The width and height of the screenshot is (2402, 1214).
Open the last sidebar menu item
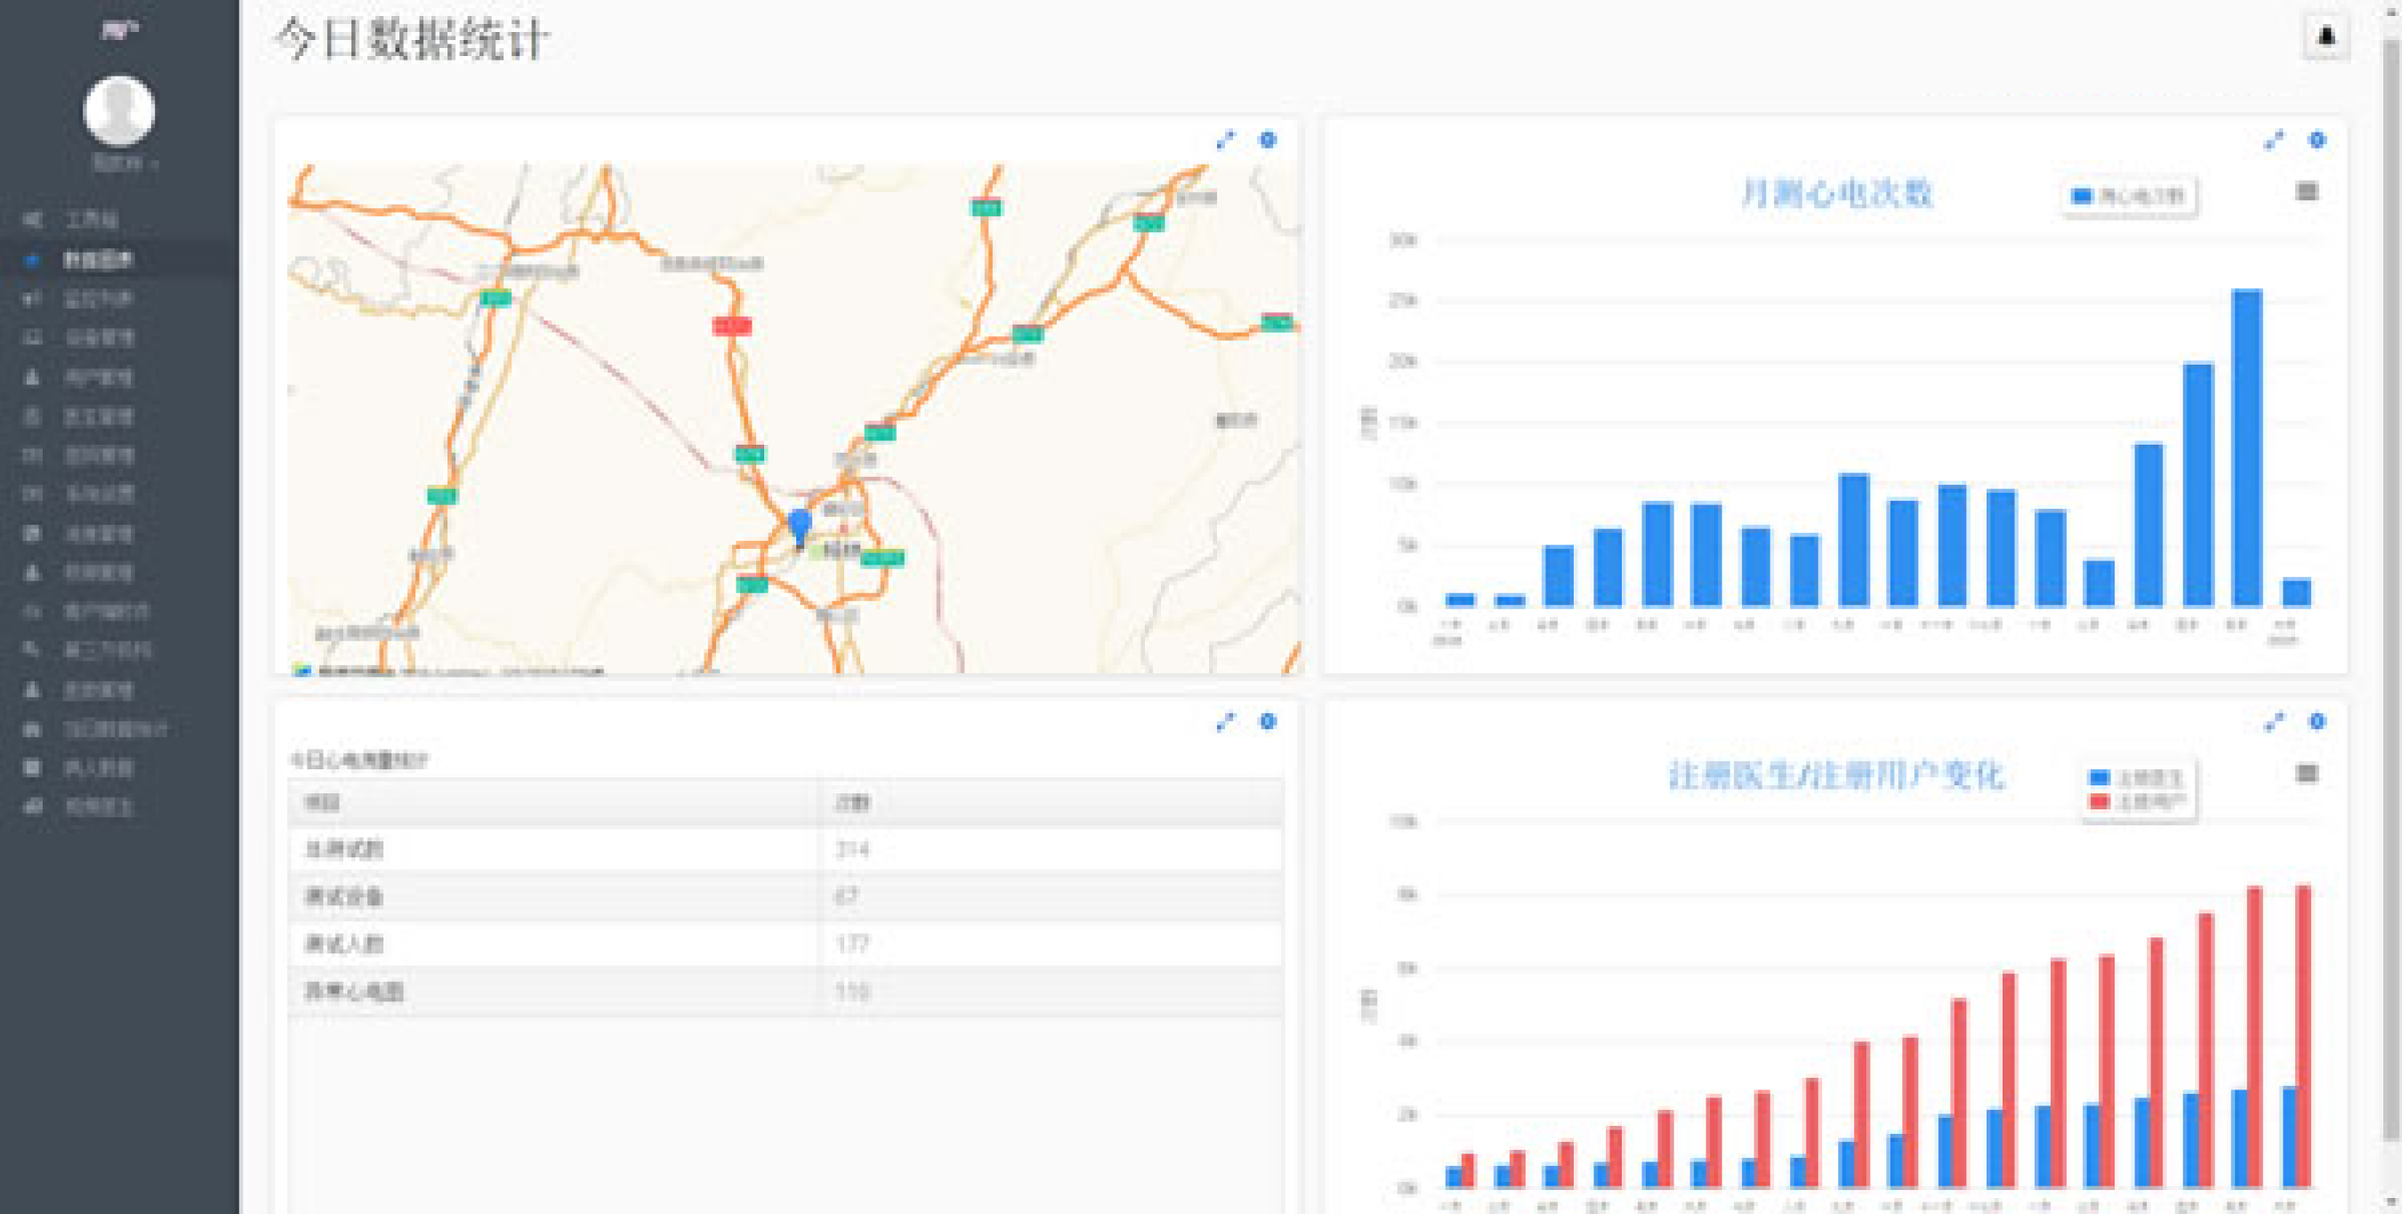(x=119, y=808)
